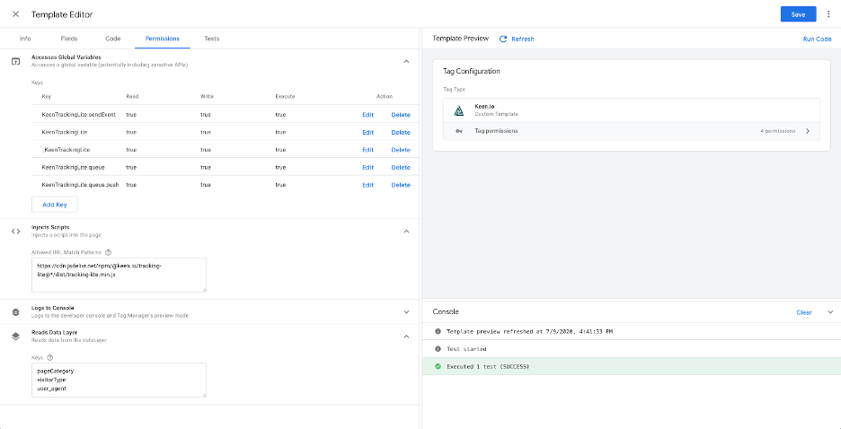Click the Logs to Console bug icon
841x429 pixels.
[x=15, y=311]
